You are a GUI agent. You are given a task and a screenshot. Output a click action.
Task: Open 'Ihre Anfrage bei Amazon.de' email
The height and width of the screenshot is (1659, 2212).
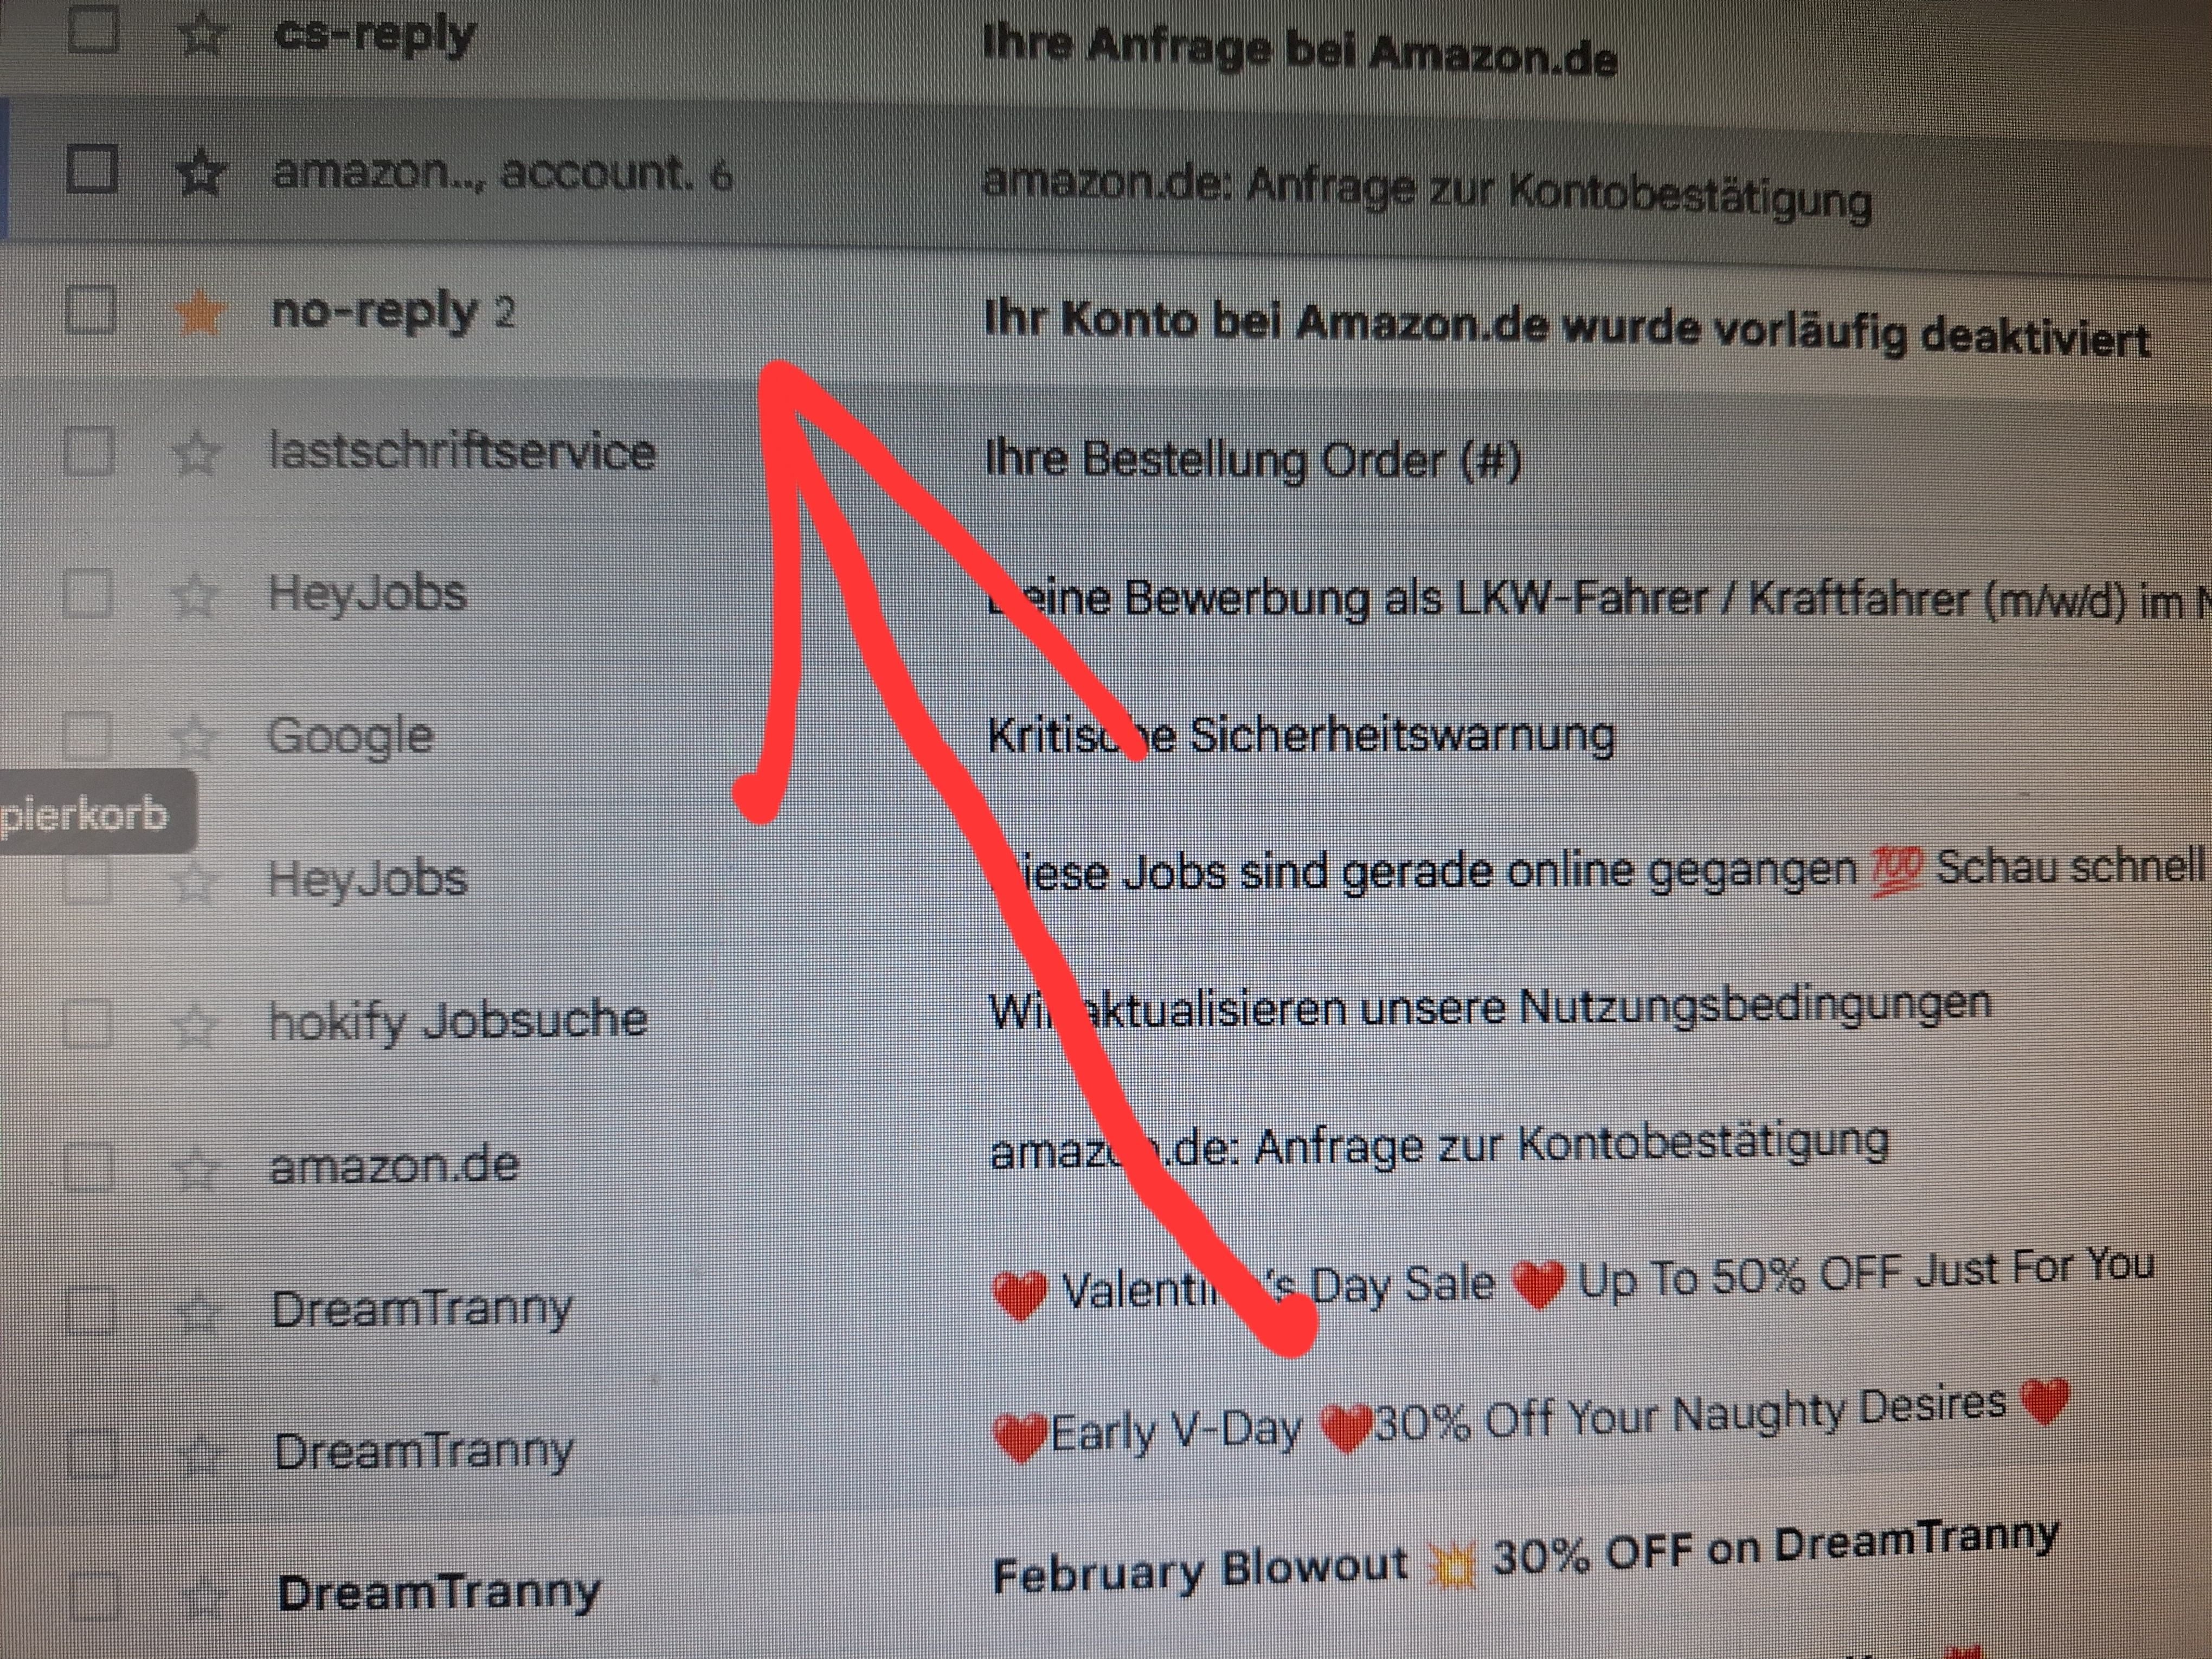tap(1299, 49)
